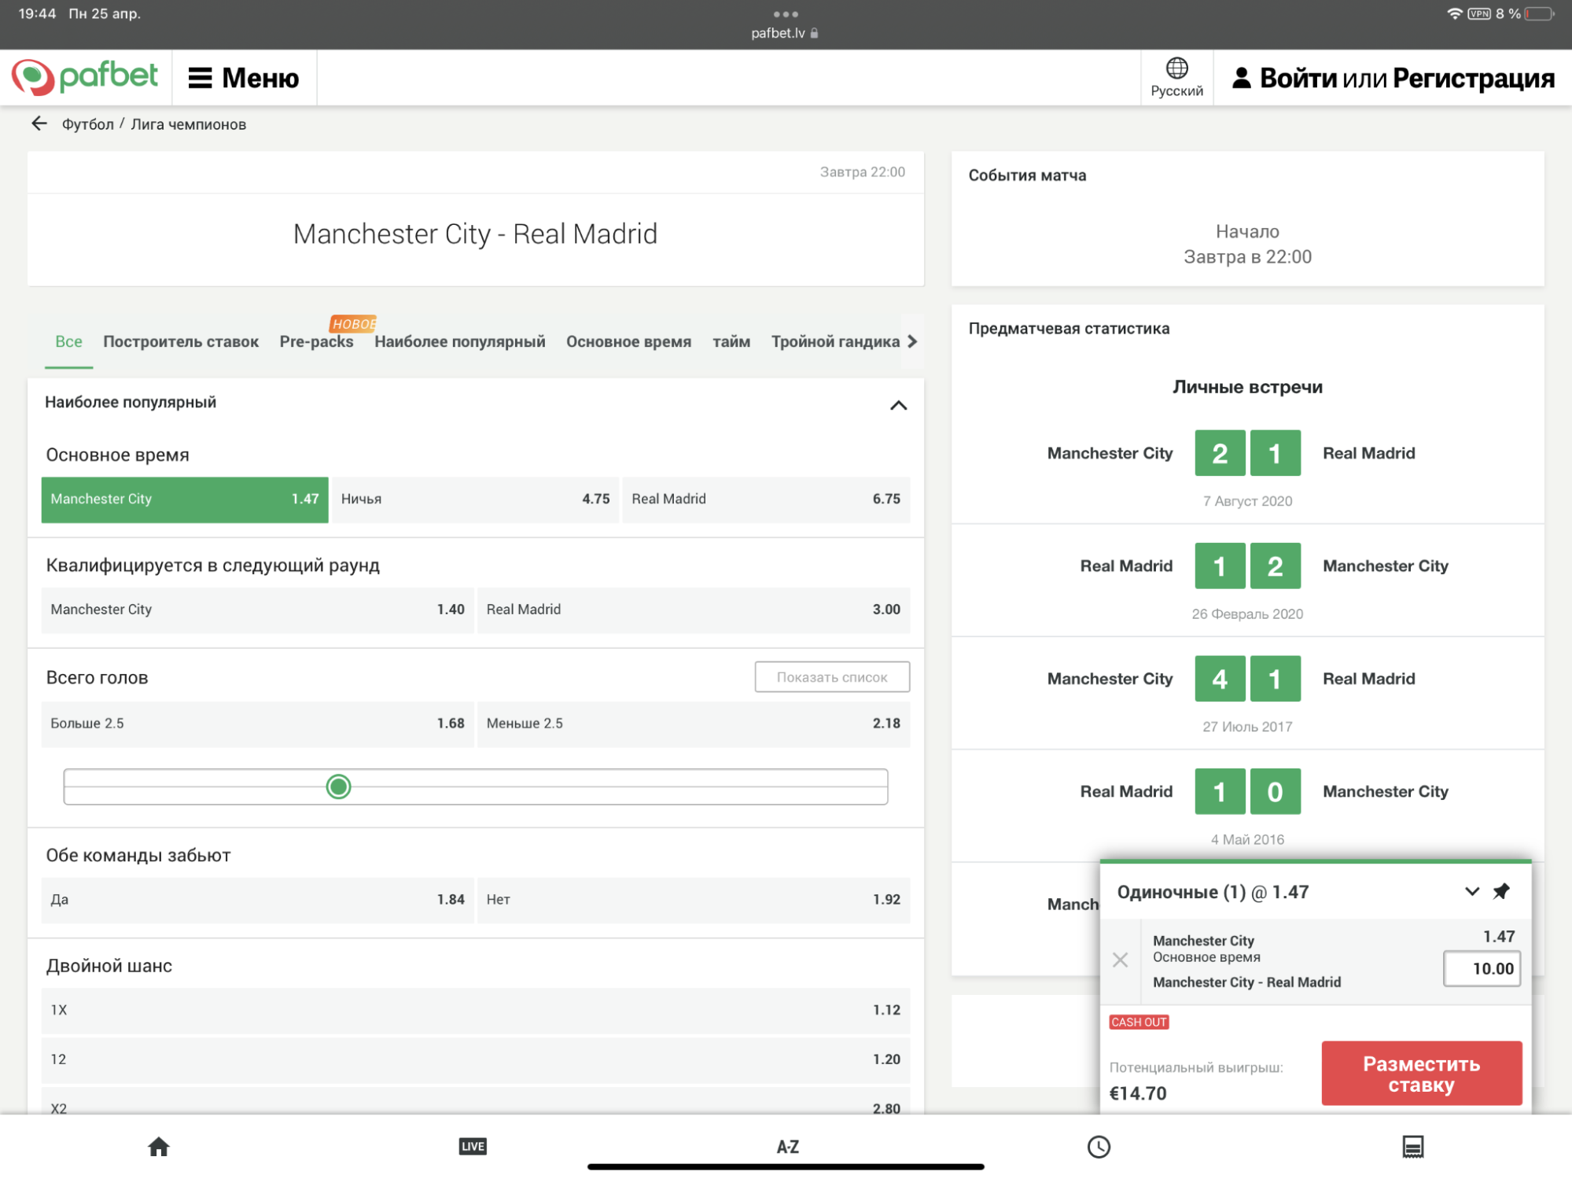Viewport: 1572px width, 1179px height.
Task: Open Лига чемпионов breadcrumb link
Action: pyautogui.click(x=189, y=124)
